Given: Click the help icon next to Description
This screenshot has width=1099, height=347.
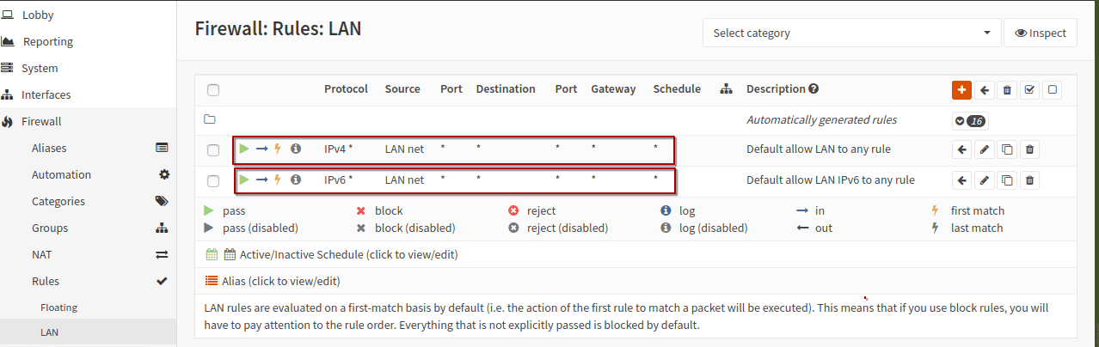Looking at the screenshot, I should (x=814, y=88).
